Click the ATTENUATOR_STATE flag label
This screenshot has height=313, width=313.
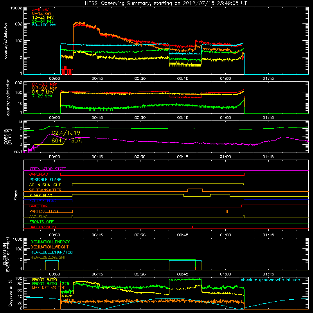[x=47, y=169]
